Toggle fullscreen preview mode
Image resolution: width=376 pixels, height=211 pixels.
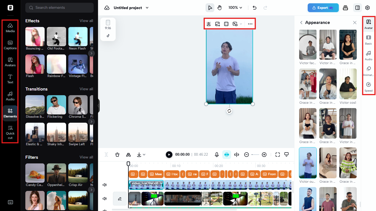click(278, 155)
